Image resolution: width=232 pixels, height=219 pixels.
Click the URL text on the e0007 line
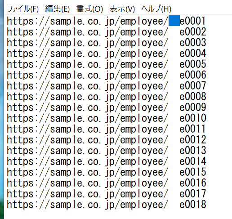88,86
